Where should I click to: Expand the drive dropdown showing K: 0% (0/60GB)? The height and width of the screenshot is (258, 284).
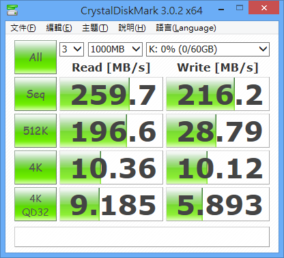208,49
